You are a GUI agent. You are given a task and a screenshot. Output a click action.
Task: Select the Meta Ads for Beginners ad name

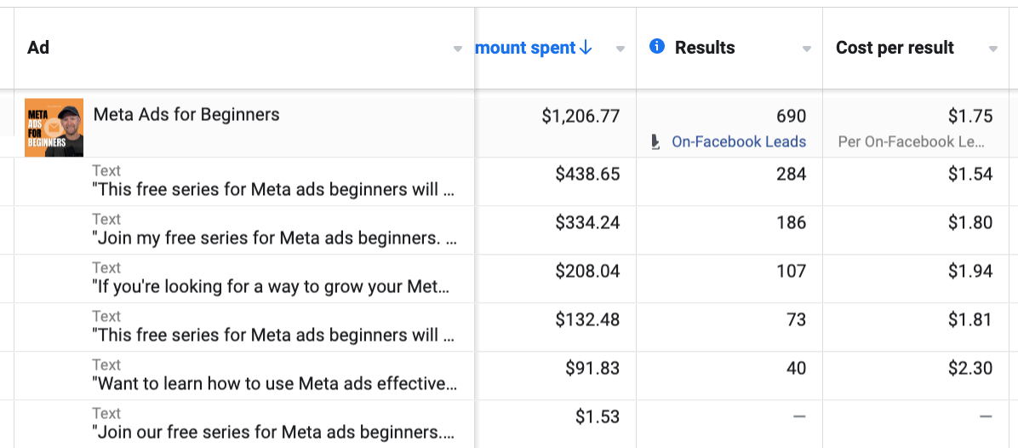pos(186,115)
